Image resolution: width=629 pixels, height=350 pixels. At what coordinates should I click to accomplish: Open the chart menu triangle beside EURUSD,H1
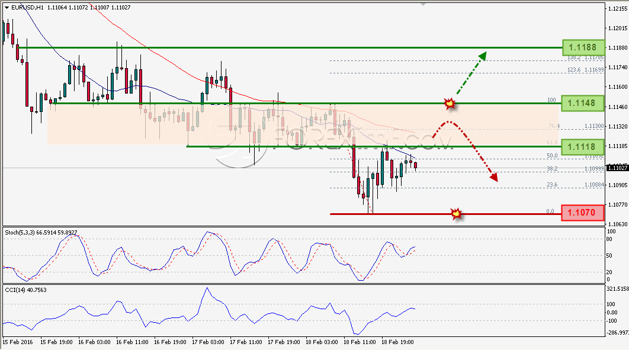coord(7,7)
